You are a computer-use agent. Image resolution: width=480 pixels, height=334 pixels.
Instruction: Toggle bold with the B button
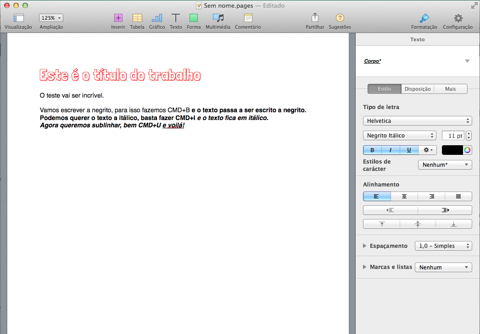pos(372,150)
